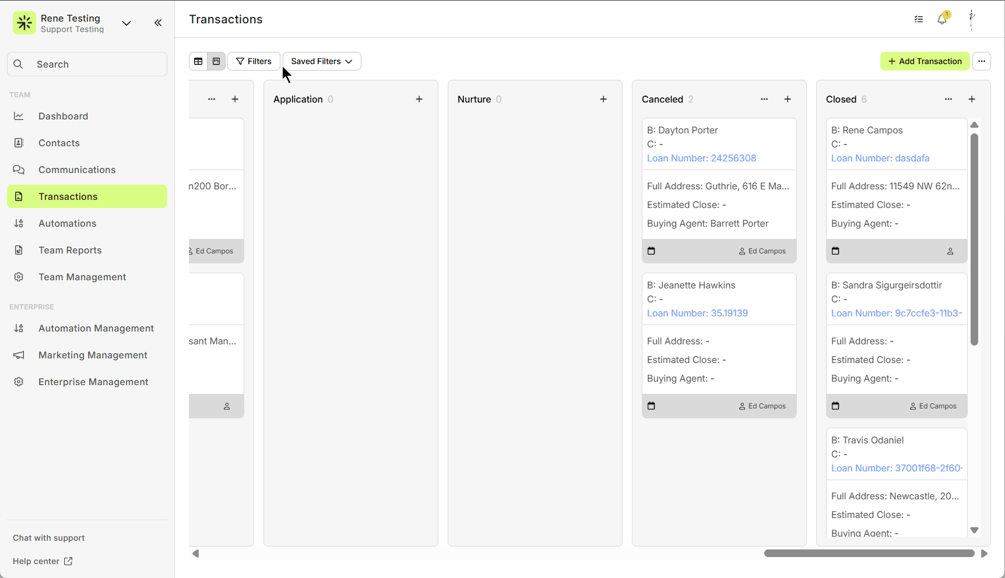Open the Filters panel
Viewport: 1005px width, 578px height.
pyautogui.click(x=254, y=61)
